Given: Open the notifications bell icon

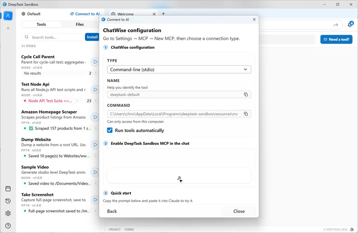Looking at the screenshot, I should (x=350, y=25).
